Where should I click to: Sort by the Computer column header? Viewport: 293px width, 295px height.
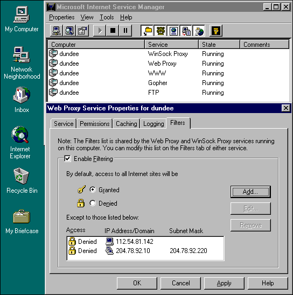[96, 44]
